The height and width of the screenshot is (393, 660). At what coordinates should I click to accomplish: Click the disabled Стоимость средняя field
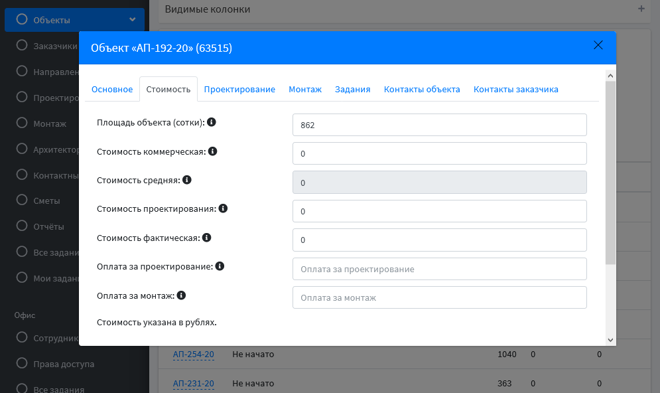click(x=439, y=183)
